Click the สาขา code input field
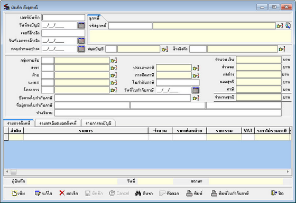Image resolution: width=296 pixels, height=203 pixels. (48, 67)
